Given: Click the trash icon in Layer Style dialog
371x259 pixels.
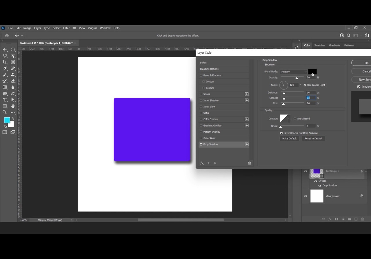Looking at the screenshot, I should tap(250, 163).
